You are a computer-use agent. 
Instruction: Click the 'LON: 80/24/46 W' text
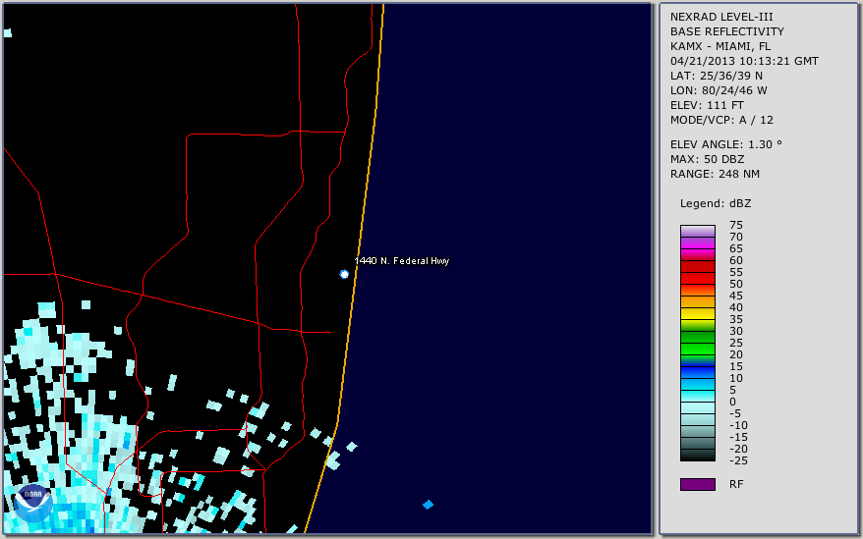[719, 90]
